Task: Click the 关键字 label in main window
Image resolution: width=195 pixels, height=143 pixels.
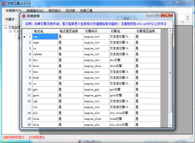Action: (10, 19)
